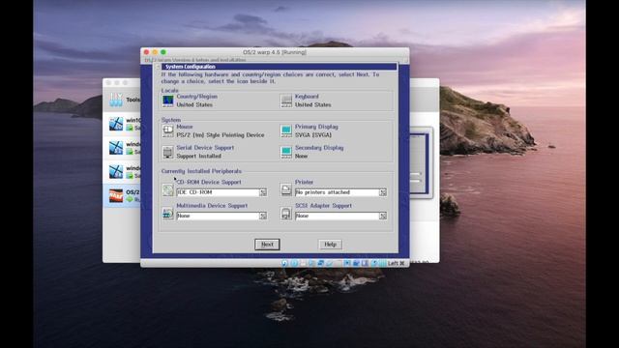Select the Country/Region icon

(167, 101)
